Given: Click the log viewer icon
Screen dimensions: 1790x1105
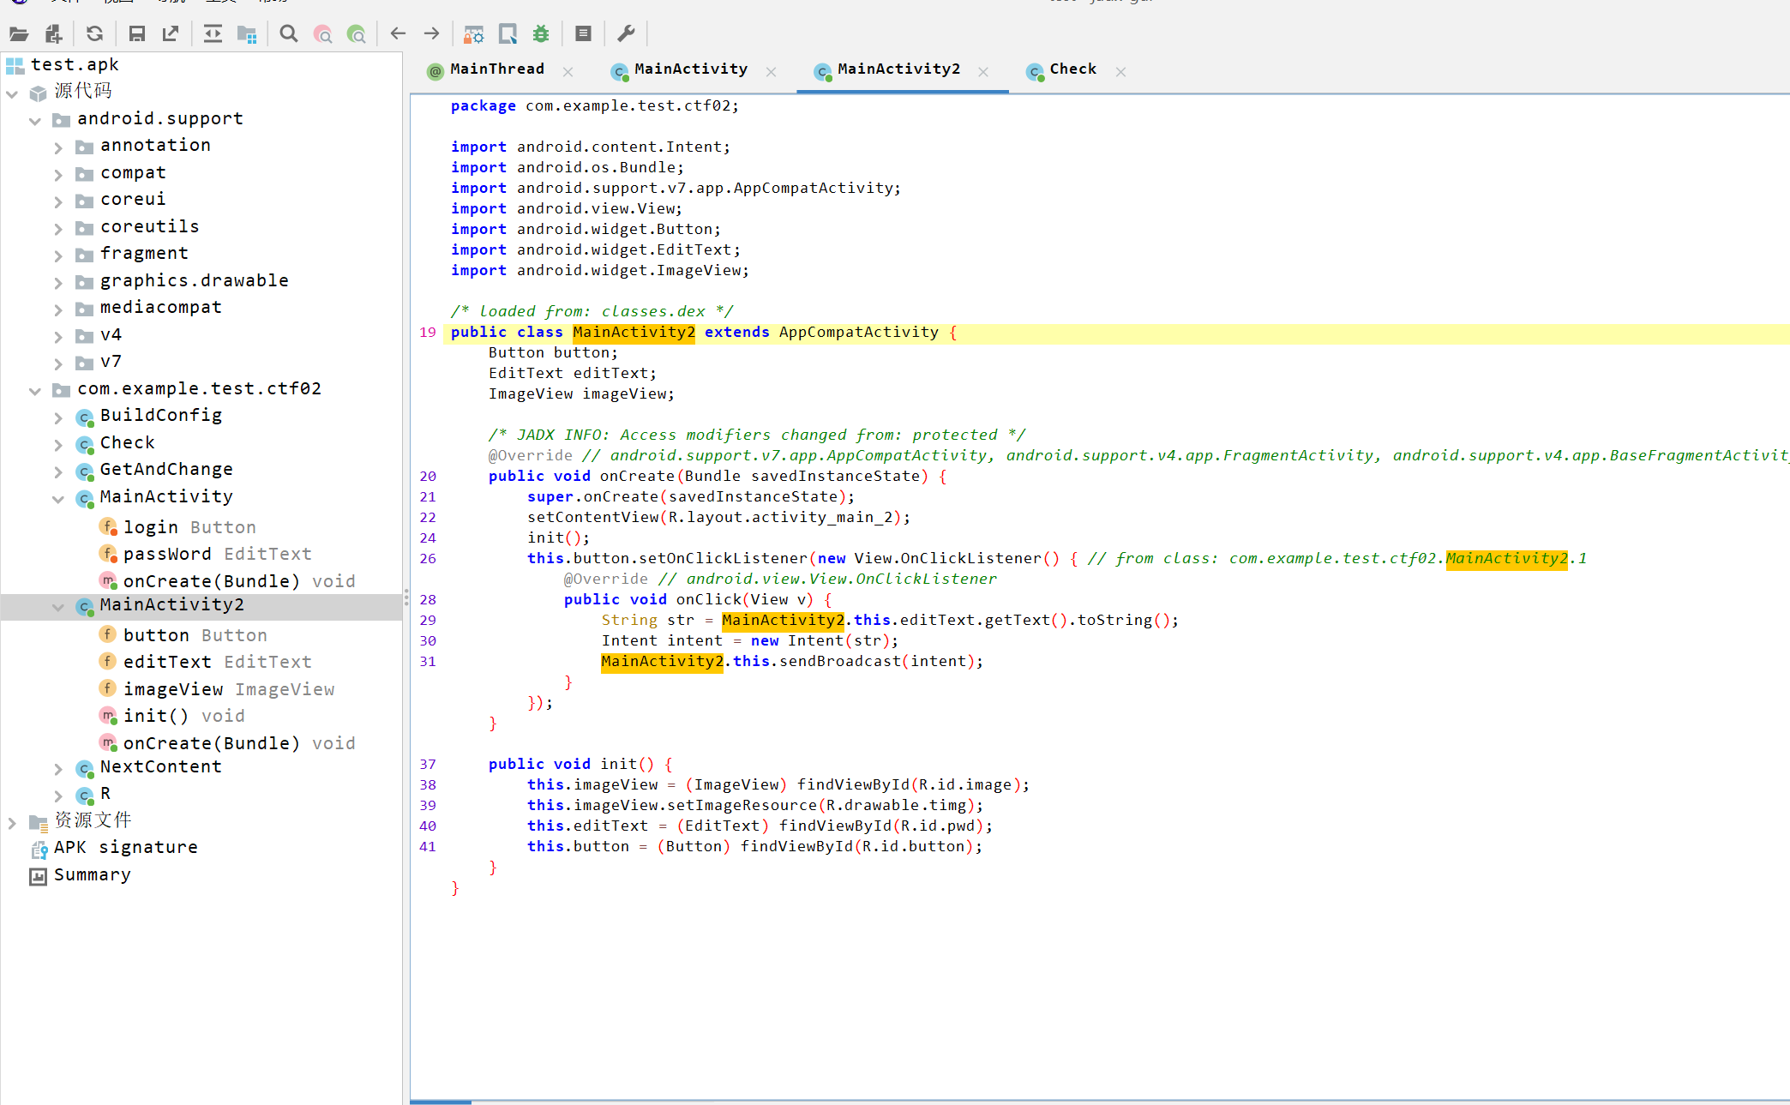Looking at the screenshot, I should coord(583,34).
